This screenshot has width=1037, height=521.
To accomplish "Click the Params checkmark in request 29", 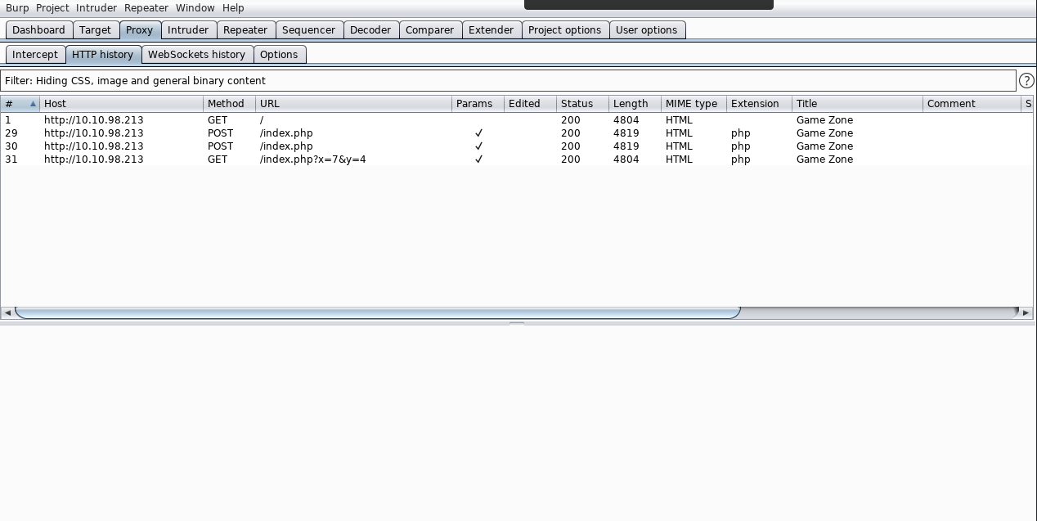I will (478, 133).
